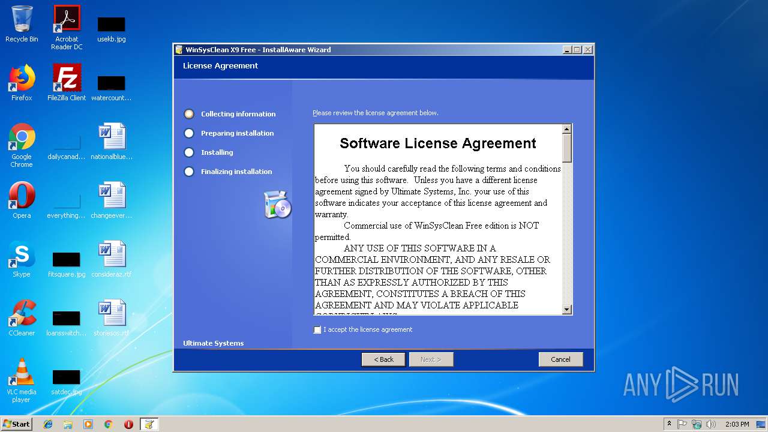Launch Skype desktop shortcut
This screenshot has height=432, width=768.
(x=22, y=259)
